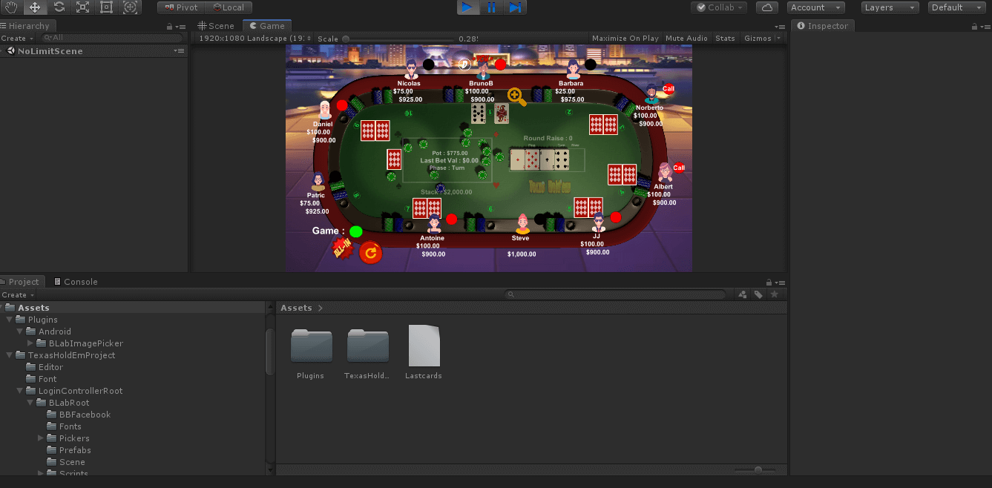Click the Game view Scale slider

tap(397, 39)
